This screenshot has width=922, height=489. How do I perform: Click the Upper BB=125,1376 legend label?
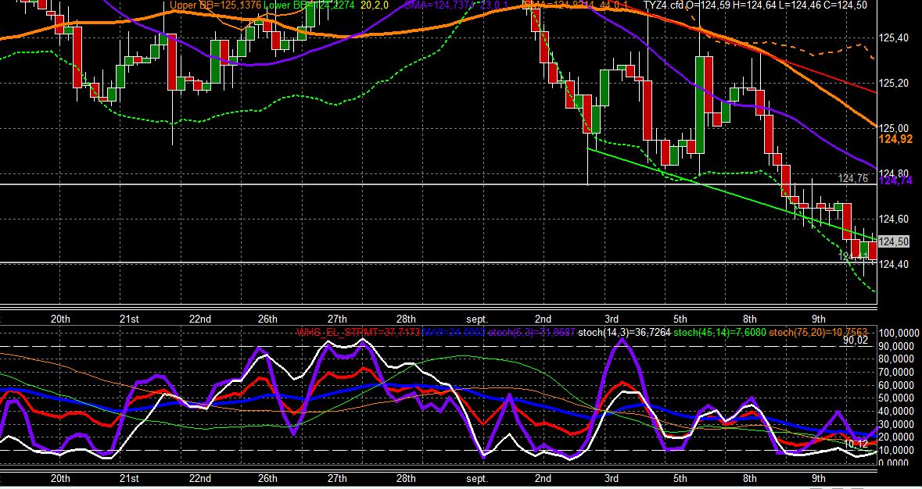pyautogui.click(x=215, y=5)
